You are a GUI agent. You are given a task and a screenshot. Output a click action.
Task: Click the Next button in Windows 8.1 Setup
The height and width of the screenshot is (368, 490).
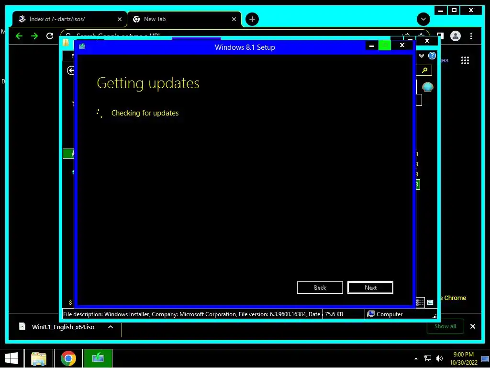[370, 287]
